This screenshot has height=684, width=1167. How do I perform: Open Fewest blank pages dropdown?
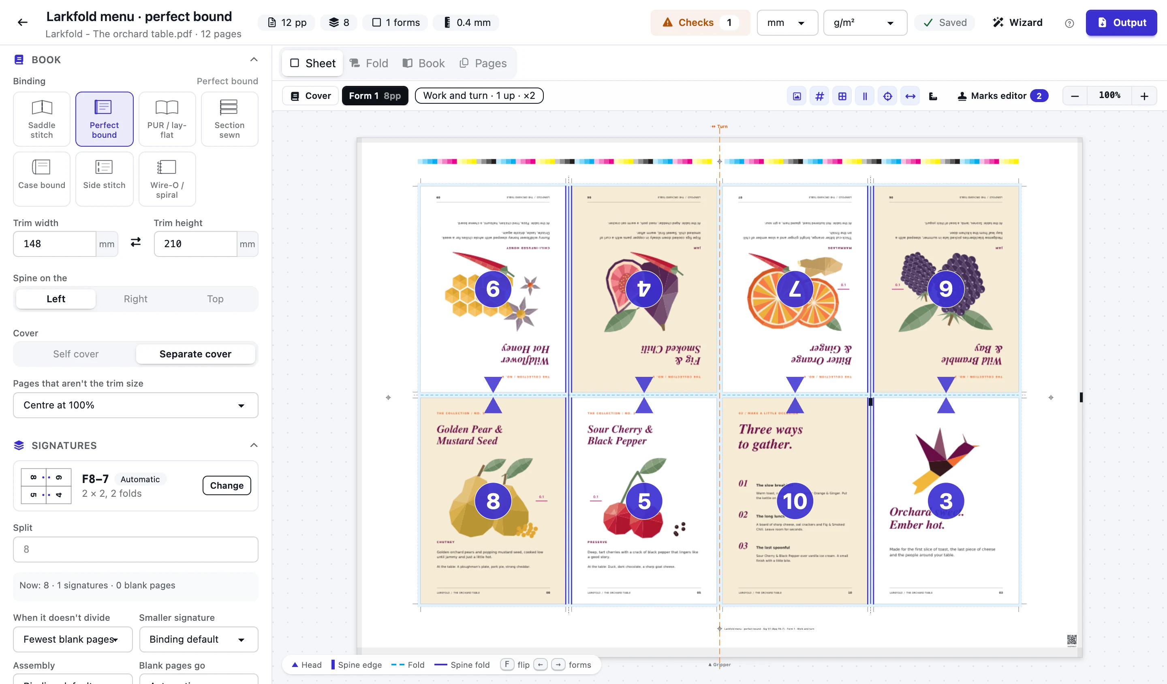[x=73, y=639]
